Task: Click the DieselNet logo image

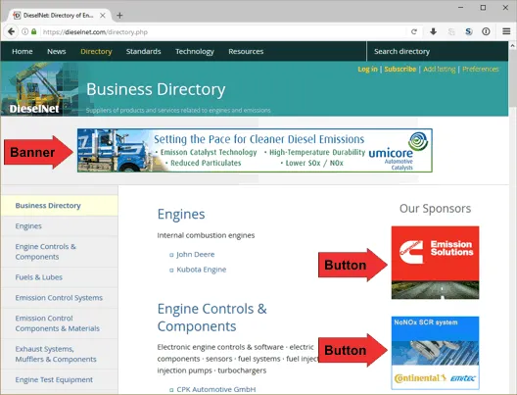Action: (39, 89)
